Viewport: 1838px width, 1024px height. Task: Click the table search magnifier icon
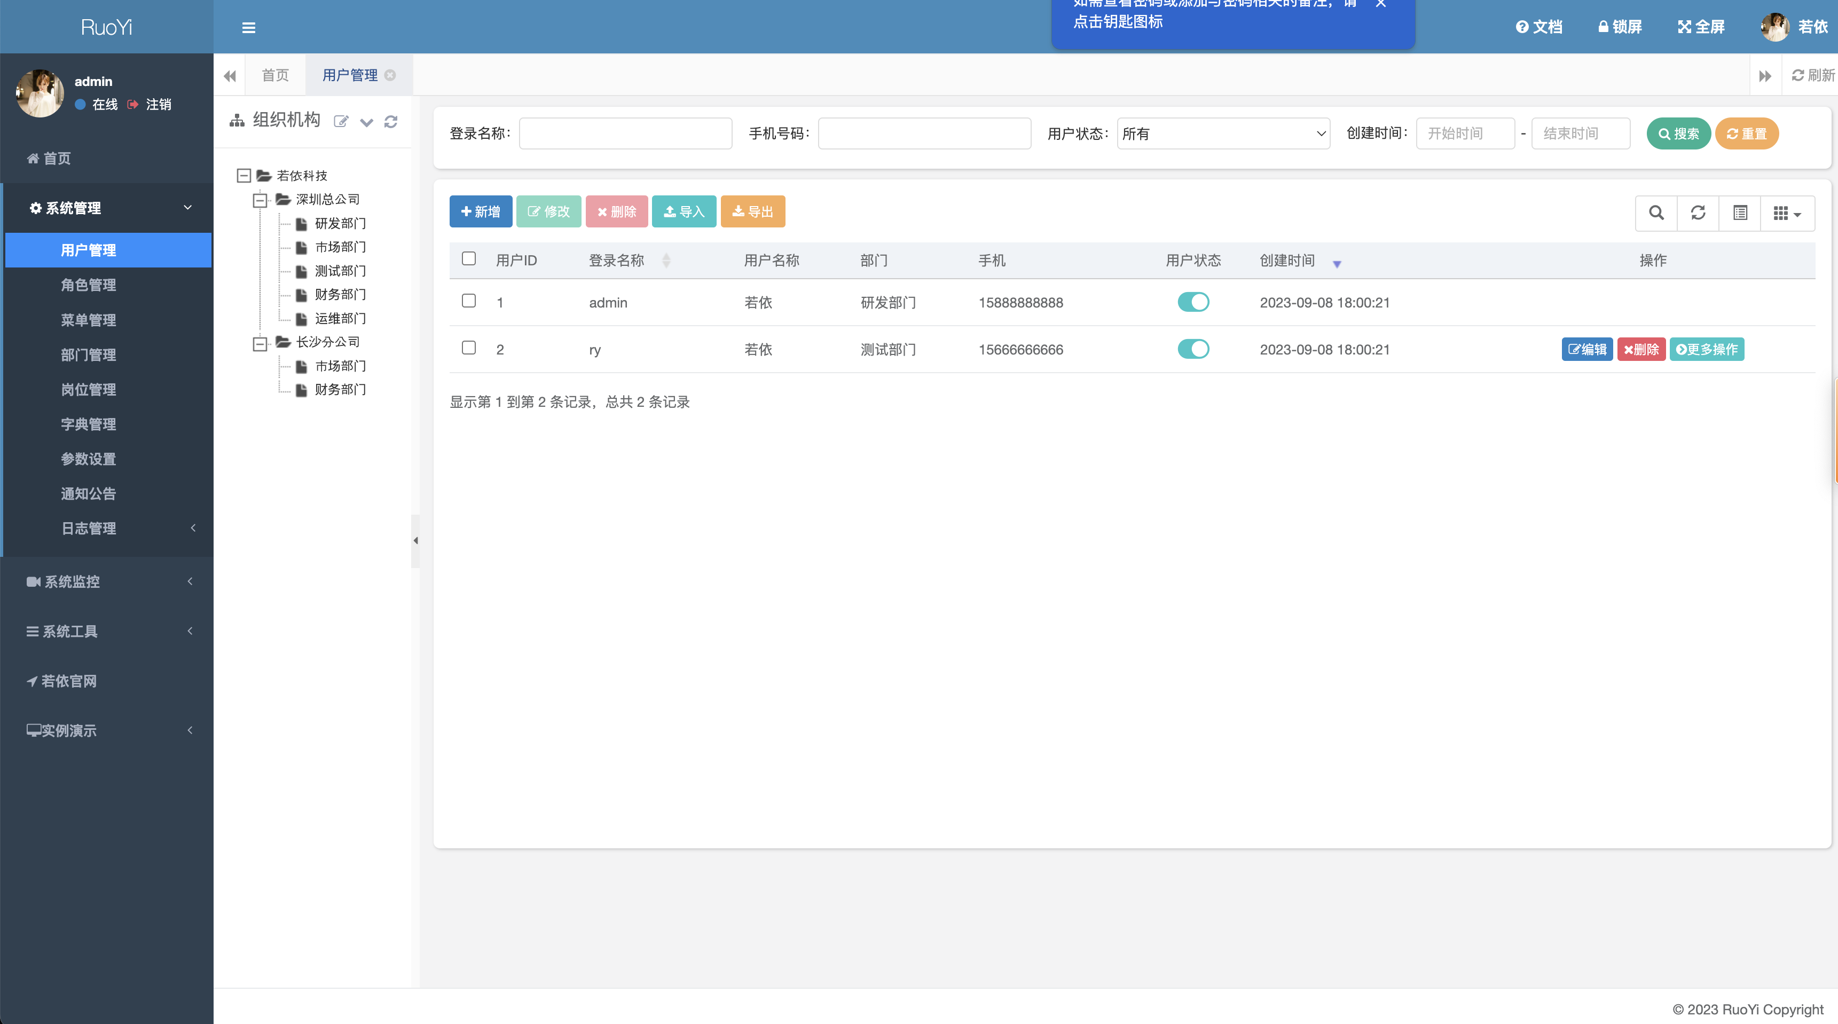click(x=1656, y=212)
